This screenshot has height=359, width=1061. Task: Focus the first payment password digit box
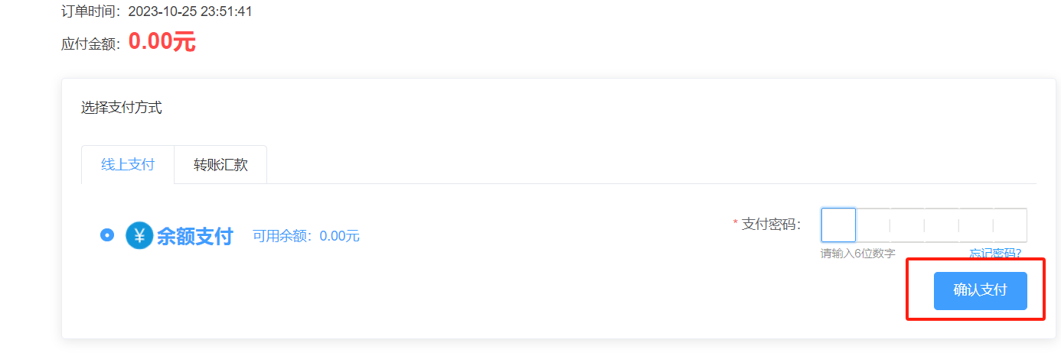[838, 225]
